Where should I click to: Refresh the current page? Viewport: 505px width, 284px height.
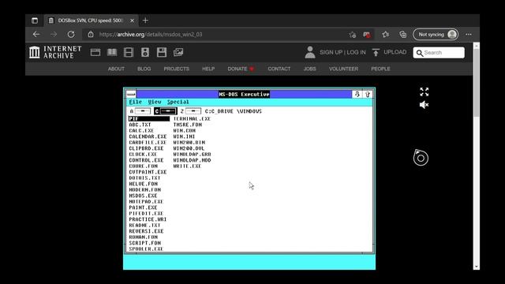point(71,35)
